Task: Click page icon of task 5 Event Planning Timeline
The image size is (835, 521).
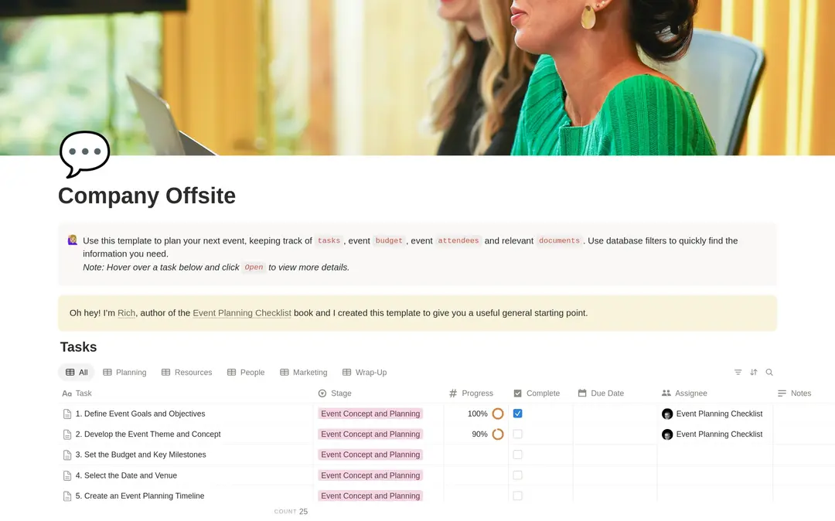Action: [x=67, y=496]
